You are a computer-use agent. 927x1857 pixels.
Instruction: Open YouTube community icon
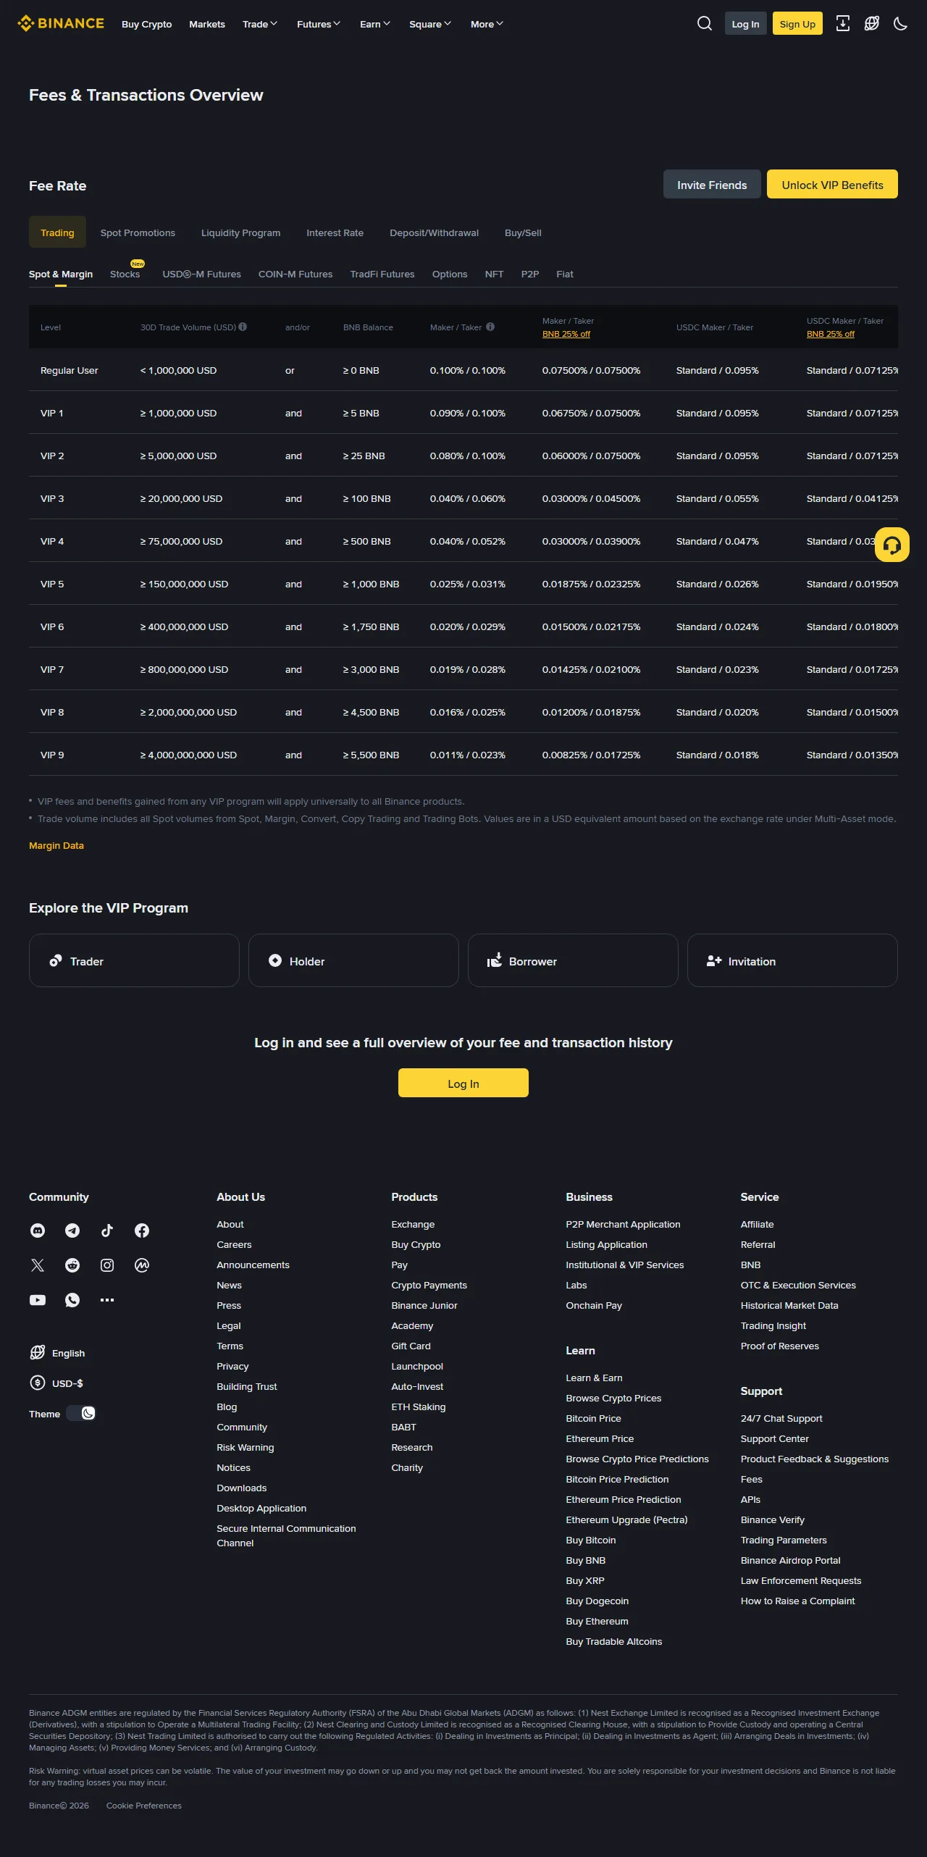point(38,1300)
